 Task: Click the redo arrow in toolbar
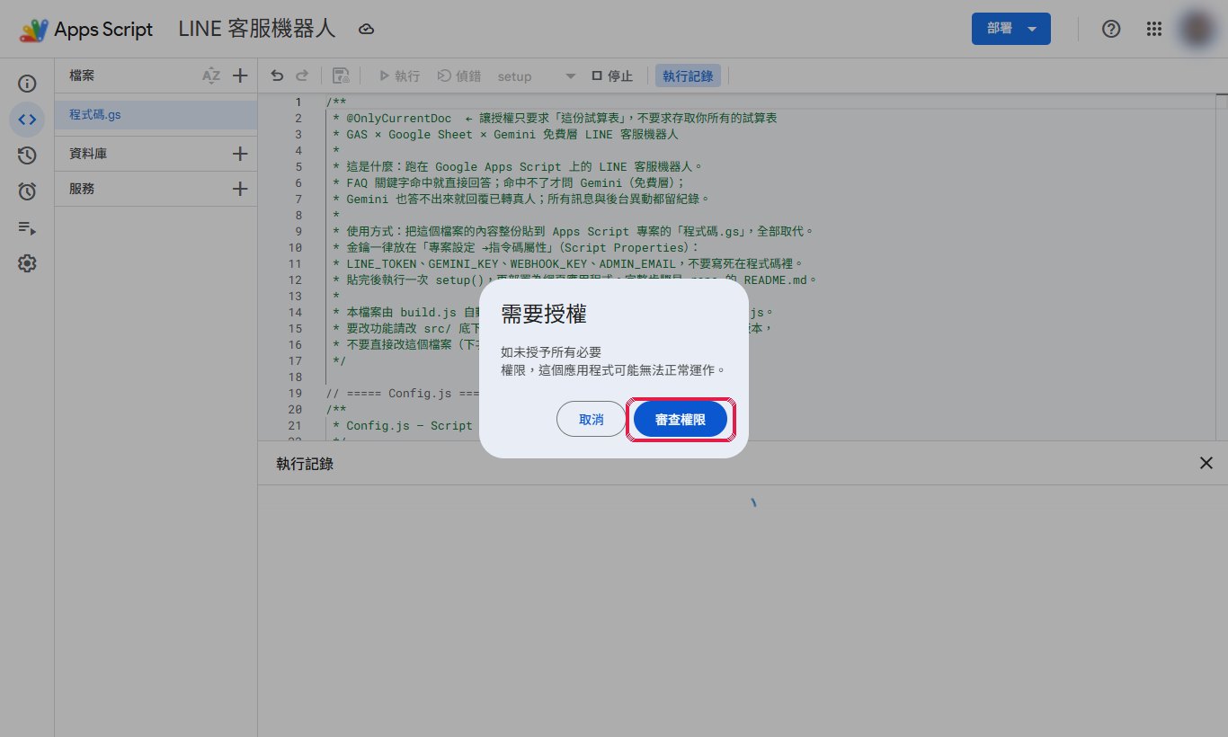[x=302, y=76]
